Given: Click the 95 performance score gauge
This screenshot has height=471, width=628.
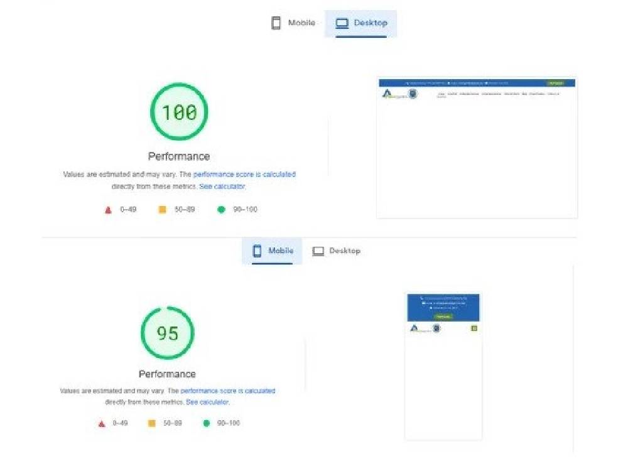Looking at the screenshot, I should [x=168, y=333].
